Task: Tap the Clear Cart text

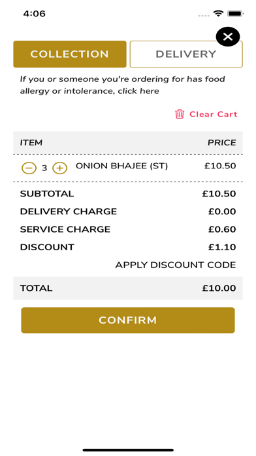Action: [214, 114]
